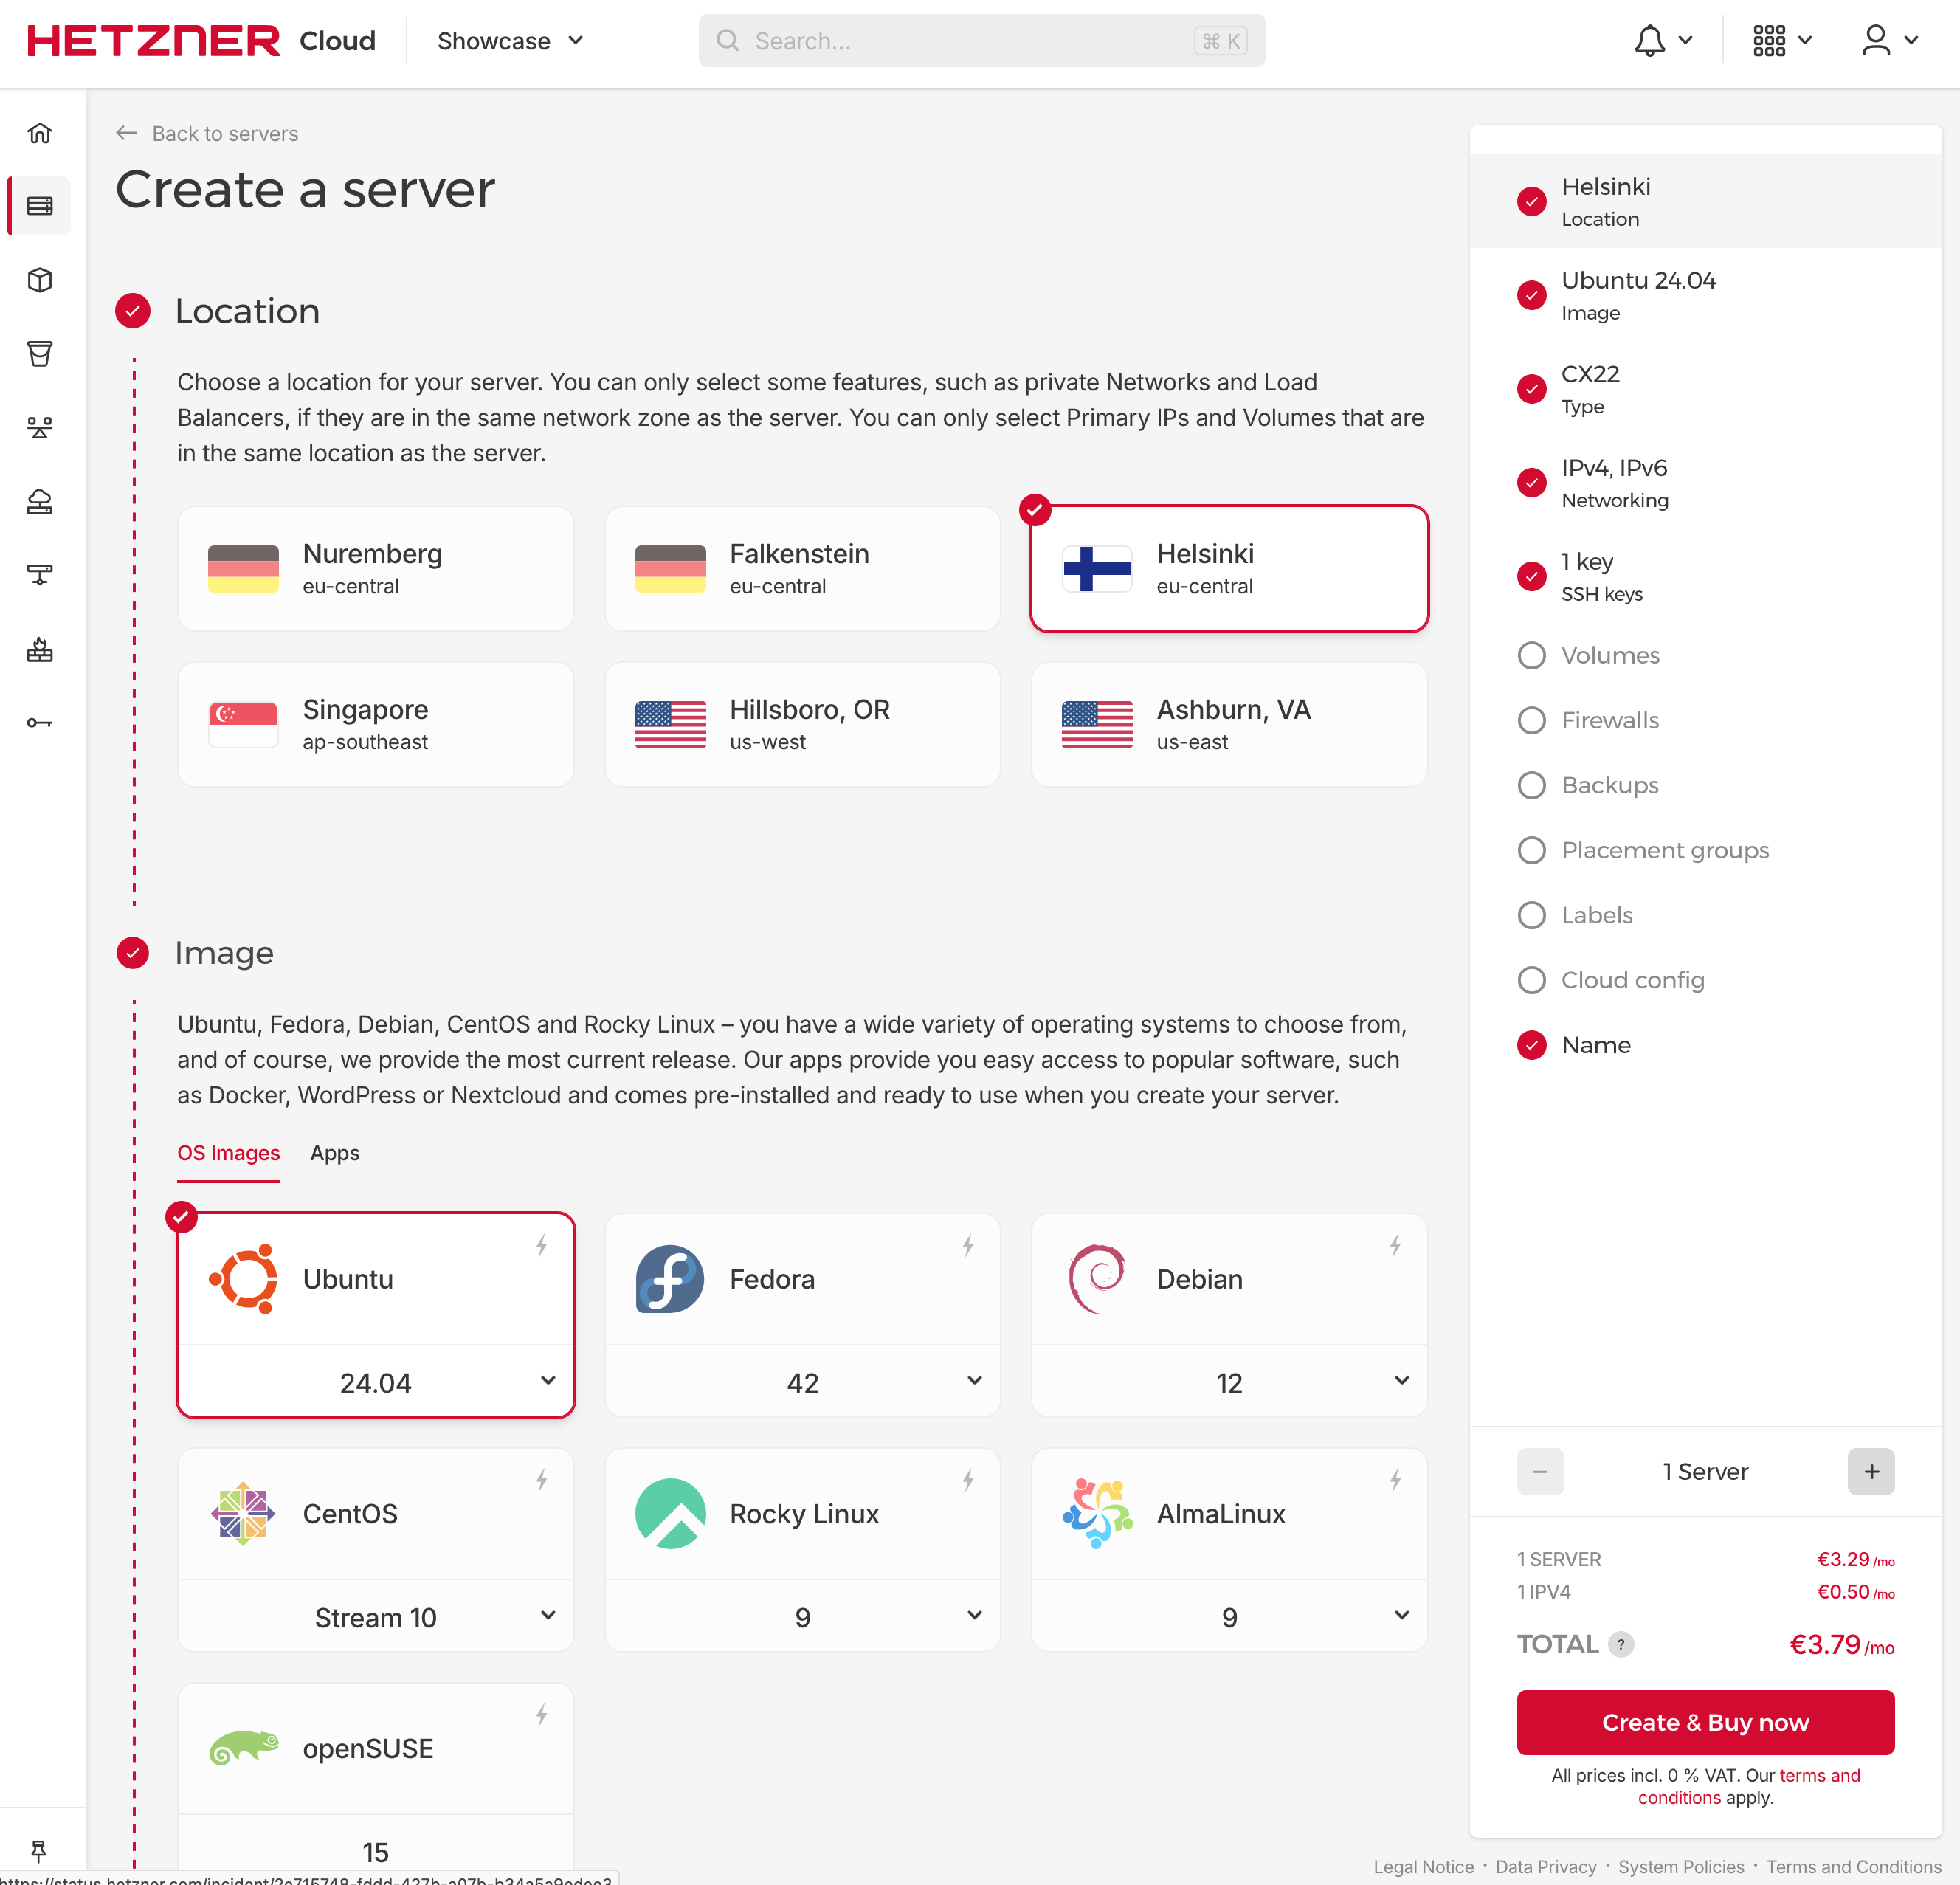Expand CentOS Stream 10 version dropdown
The image size is (1960, 1885).
tap(376, 1617)
